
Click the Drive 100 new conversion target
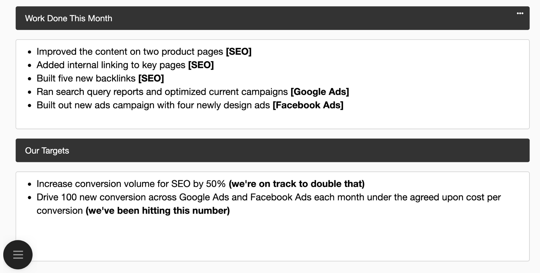[269, 204]
